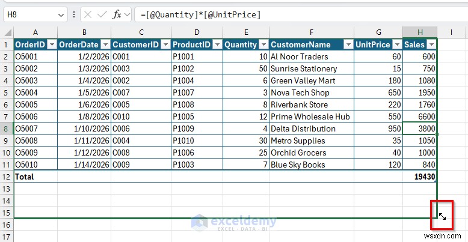This screenshot has width=468, height=242.
Task: Open the formula bar options (three dots)
Action: pos(74,14)
